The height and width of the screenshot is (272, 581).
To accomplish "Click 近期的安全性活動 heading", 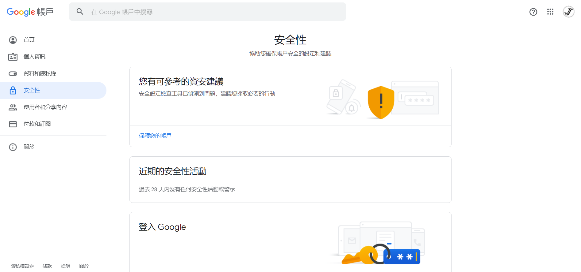I will (172, 171).
